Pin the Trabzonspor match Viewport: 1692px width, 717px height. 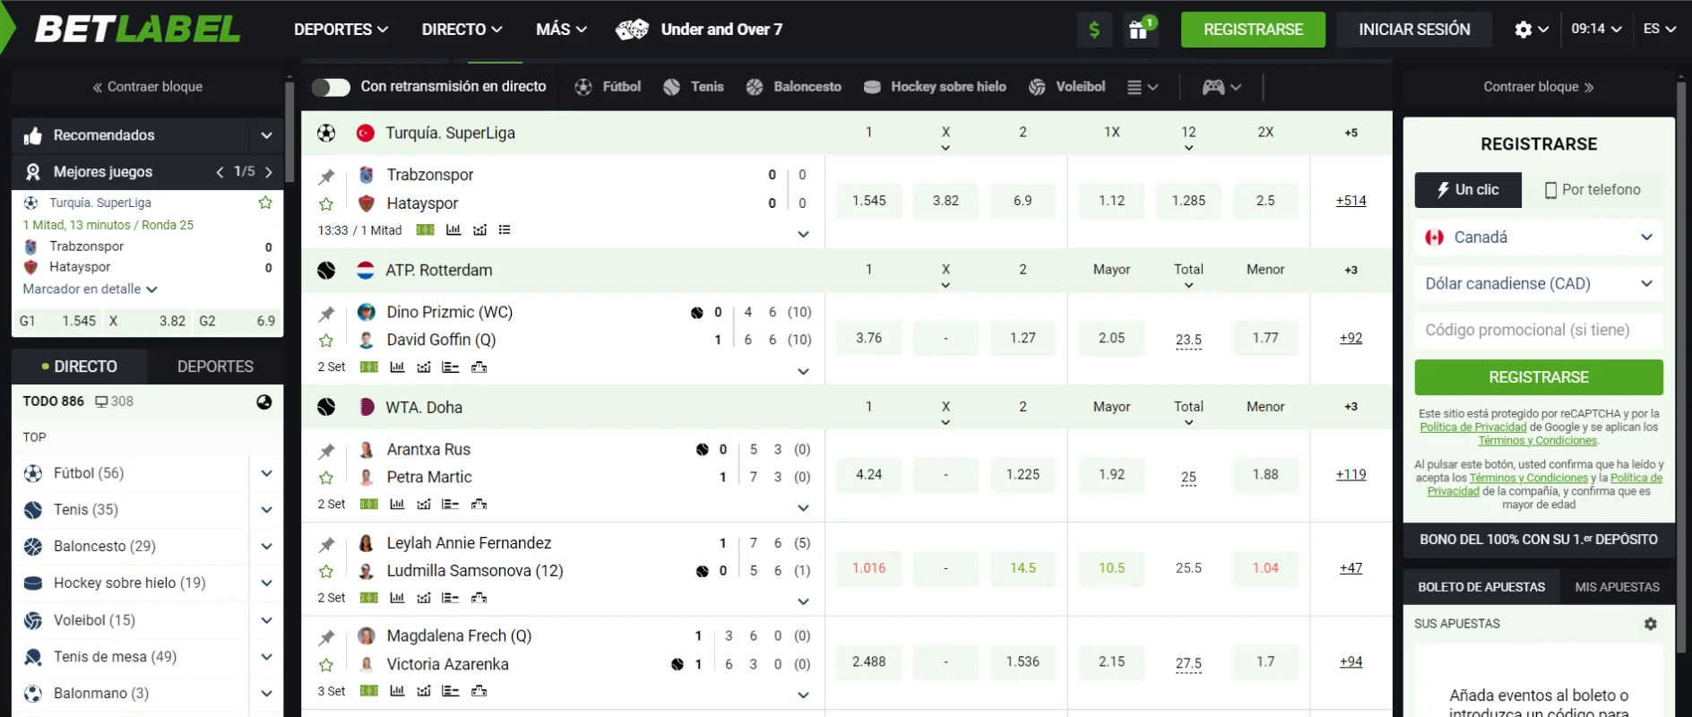pyautogui.click(x=326, y=177)
